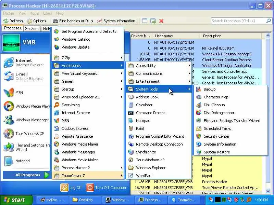
Task: Open the System information toolbar item
Action: [116, 21]
